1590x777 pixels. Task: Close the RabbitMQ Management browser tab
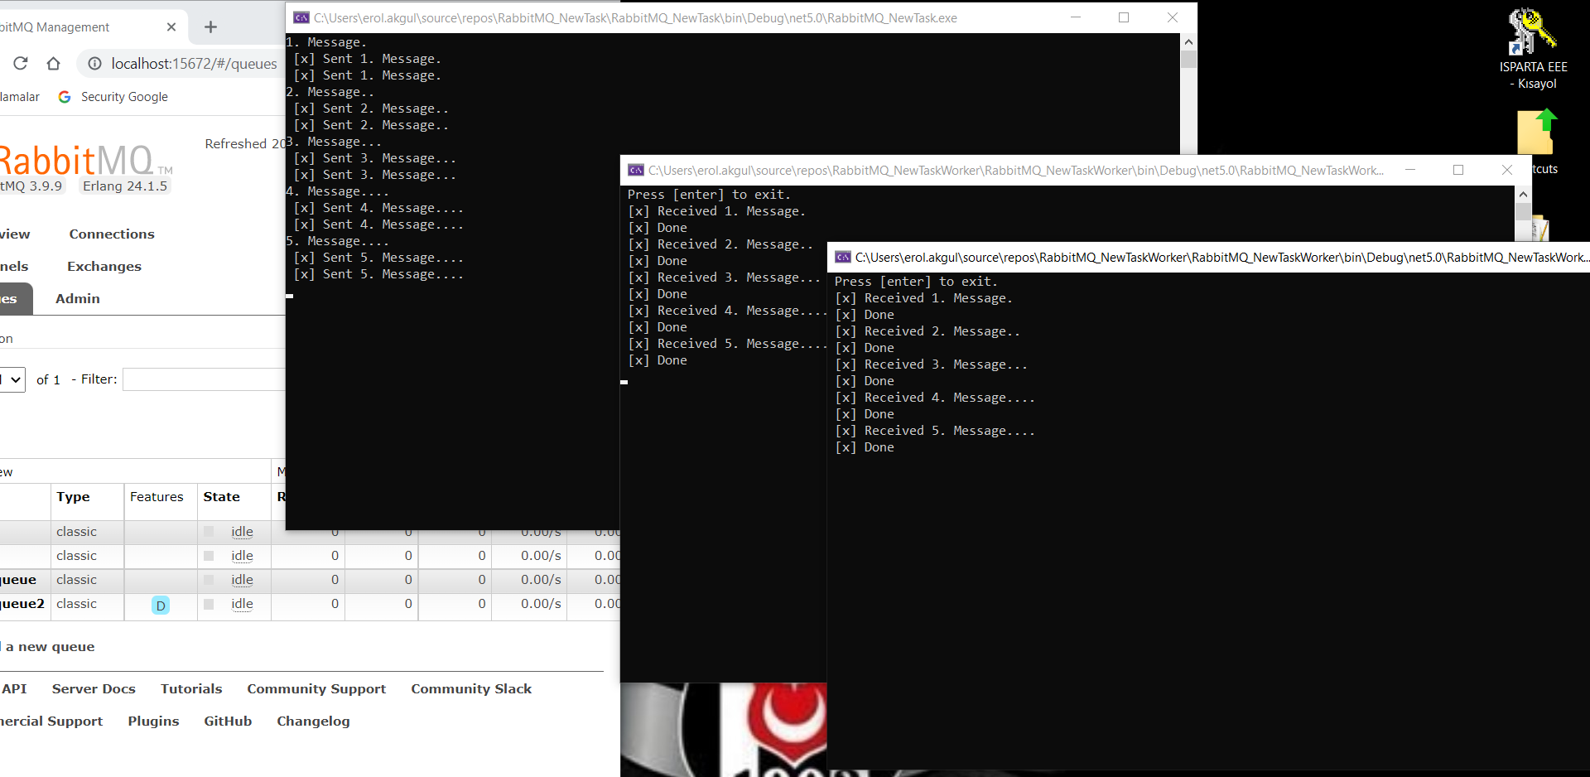pos(171,27)
